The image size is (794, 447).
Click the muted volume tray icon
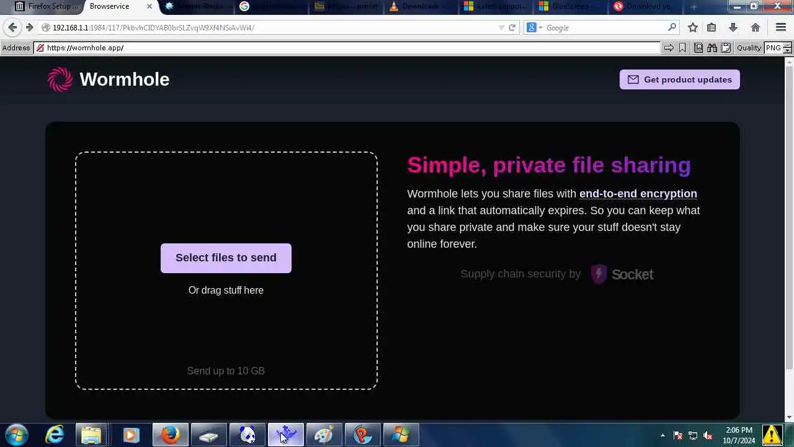tap(708, 435)
